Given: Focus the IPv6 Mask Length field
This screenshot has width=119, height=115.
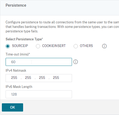Looking at the screenshot, I should tap(39, 94).
